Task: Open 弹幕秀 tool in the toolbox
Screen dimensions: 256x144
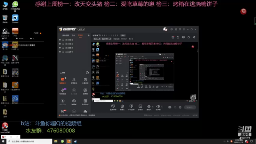Action: point(74,102)
